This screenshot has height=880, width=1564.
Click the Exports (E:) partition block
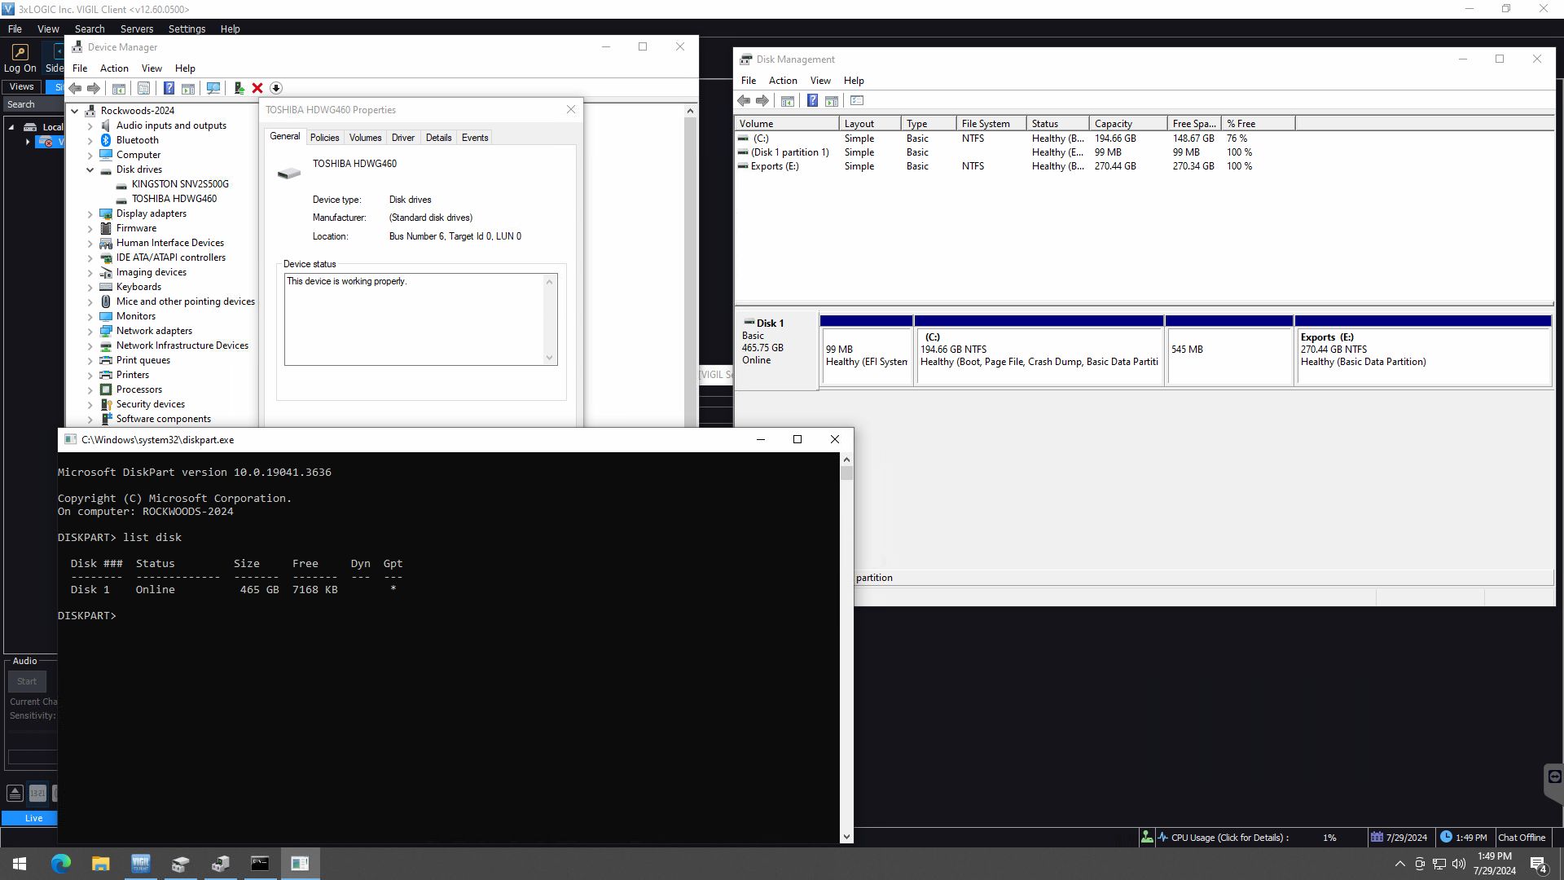click(x=1422, y=355)
